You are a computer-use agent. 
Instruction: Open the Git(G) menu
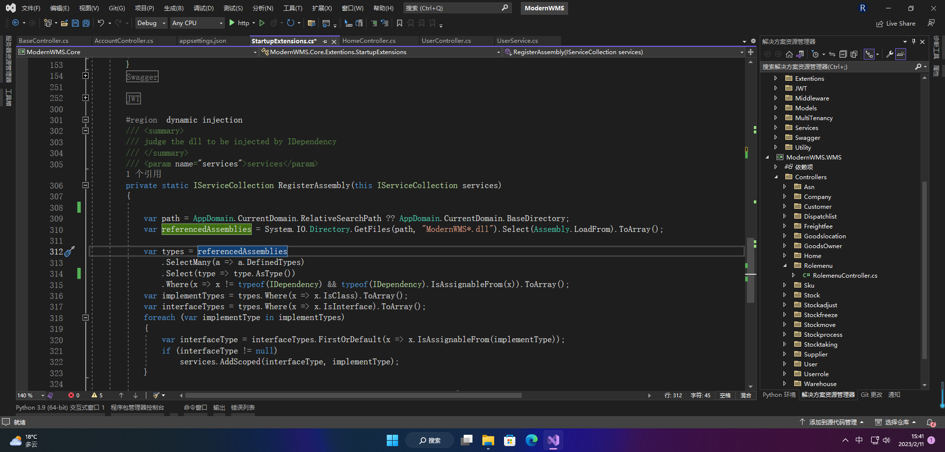pos(117,8)
